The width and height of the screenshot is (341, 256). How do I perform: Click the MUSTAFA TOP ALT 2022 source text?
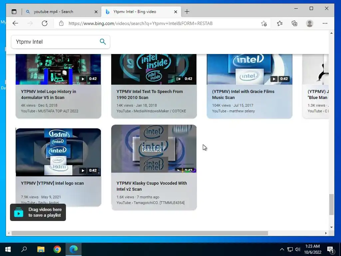pyautogui.click(x=58, y=111)
